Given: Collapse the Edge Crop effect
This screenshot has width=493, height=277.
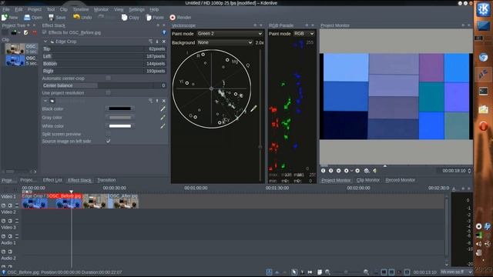Looking at the screenshot, I should [45, 42].
